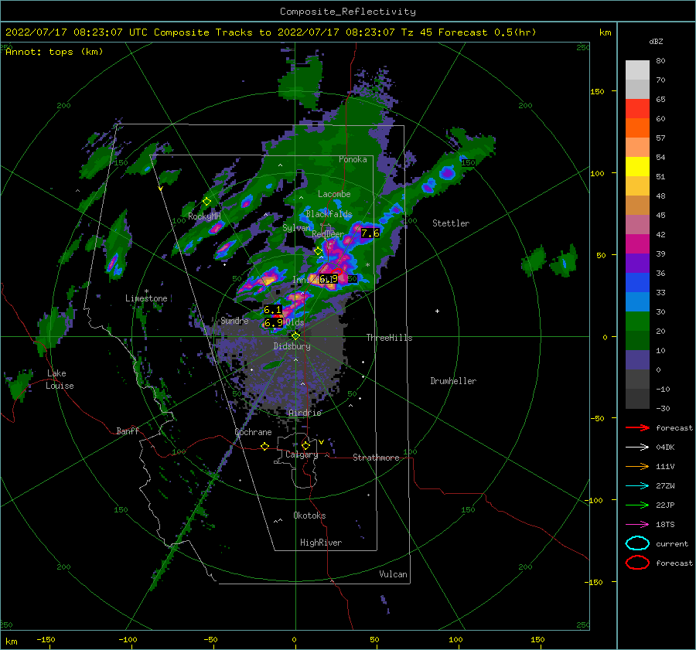
Task: Click the red 60-65 dBZ color band
Action: (637, 109)
